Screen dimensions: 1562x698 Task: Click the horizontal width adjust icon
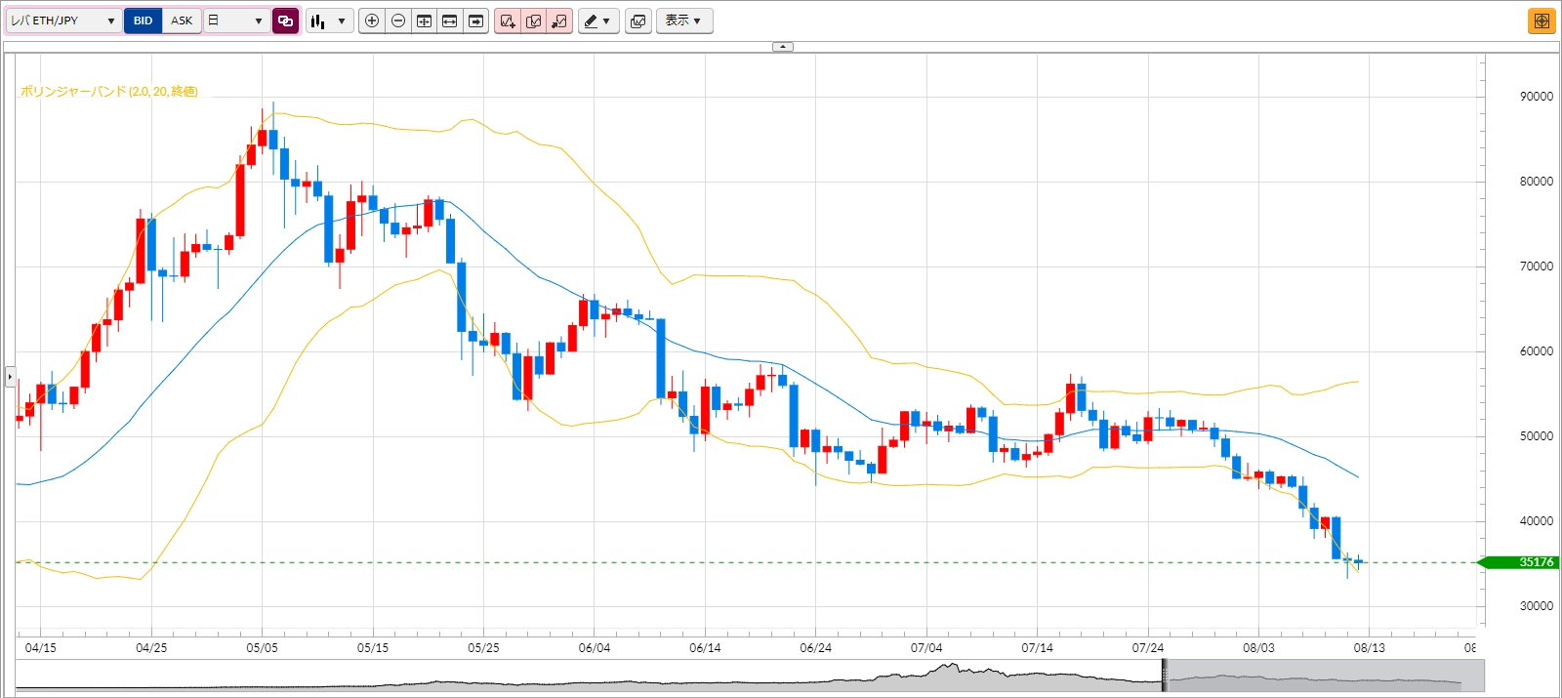coord(450,21)
